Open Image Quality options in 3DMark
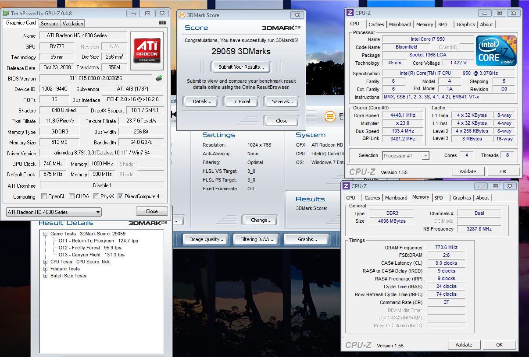The height and width of the screenshot is (357, 529). coord(206,239)
